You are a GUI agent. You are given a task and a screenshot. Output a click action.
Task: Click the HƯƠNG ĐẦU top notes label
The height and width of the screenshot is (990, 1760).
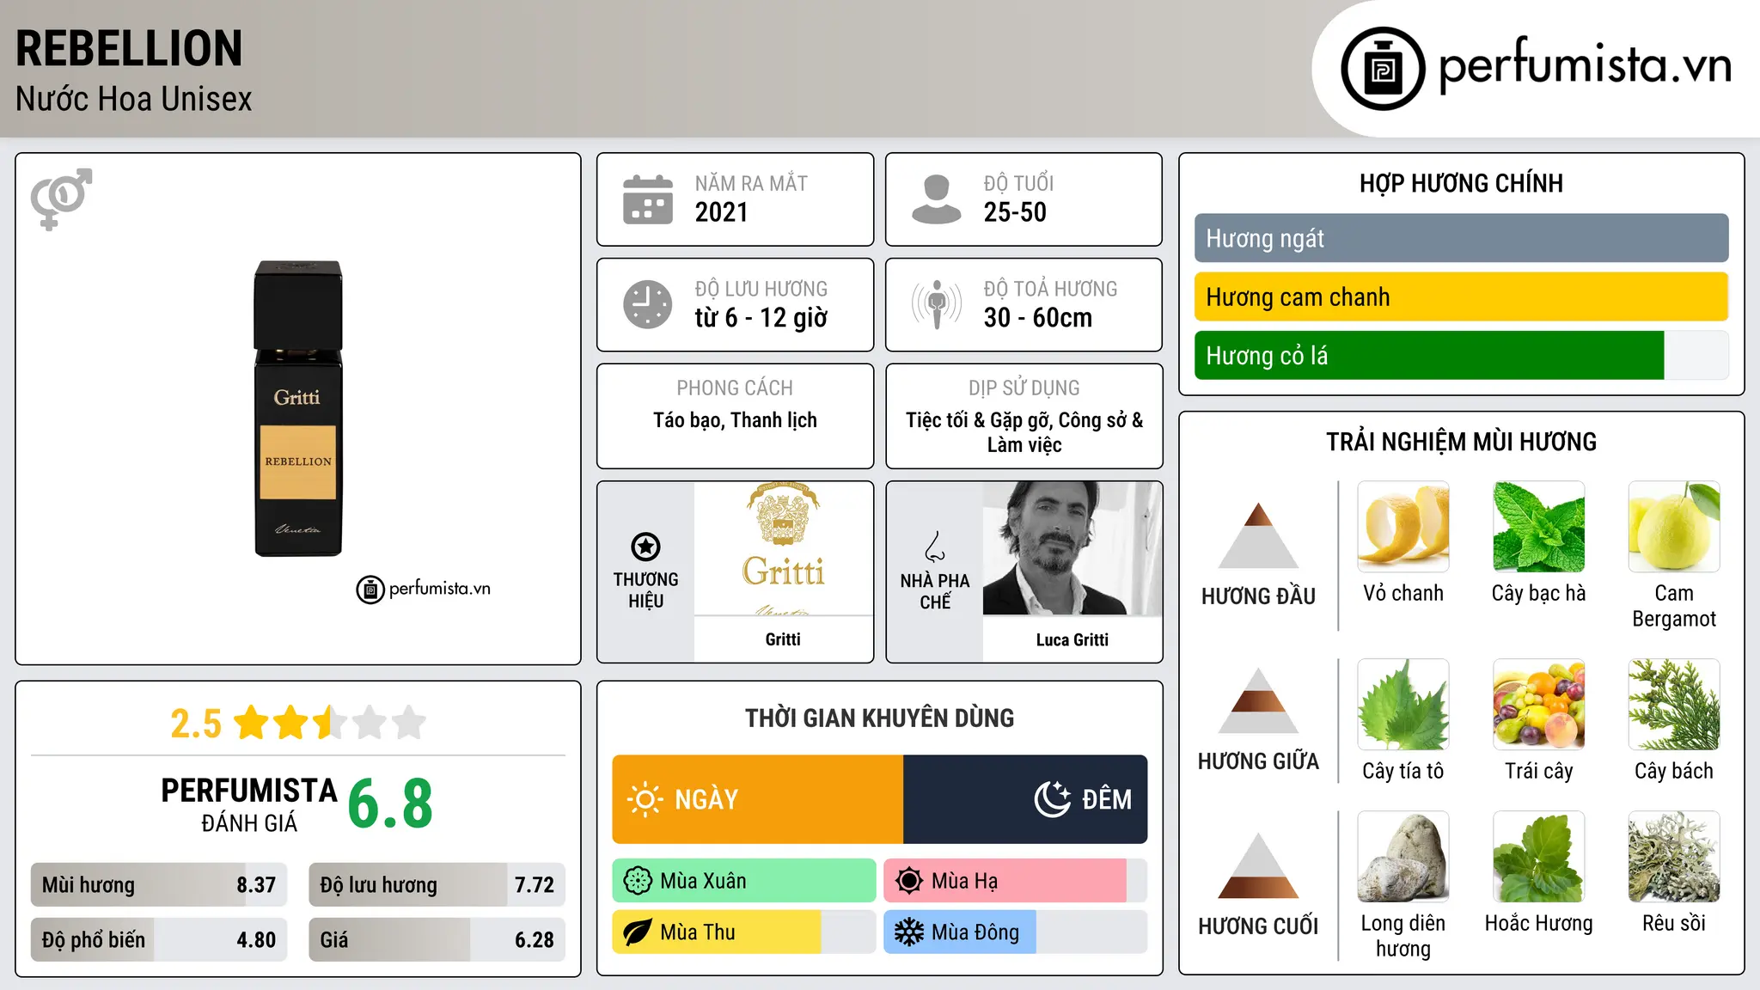pos(1258,596)
